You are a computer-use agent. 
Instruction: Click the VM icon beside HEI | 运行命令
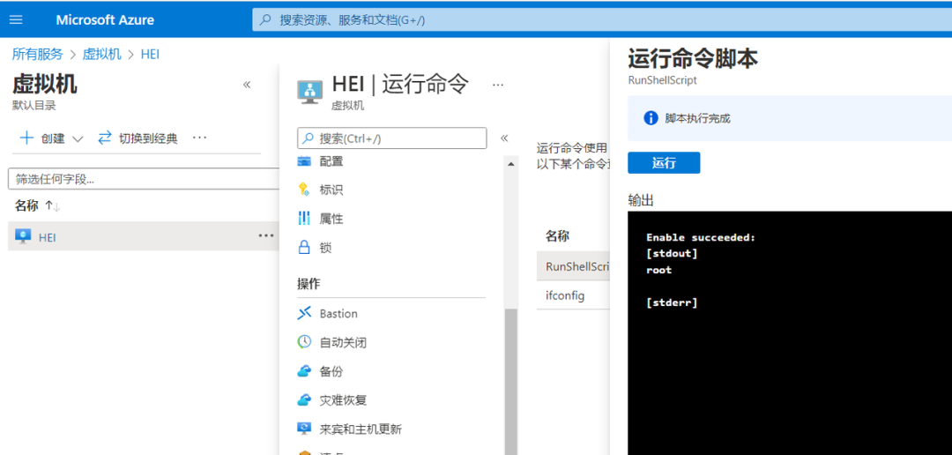coord(310,91)
